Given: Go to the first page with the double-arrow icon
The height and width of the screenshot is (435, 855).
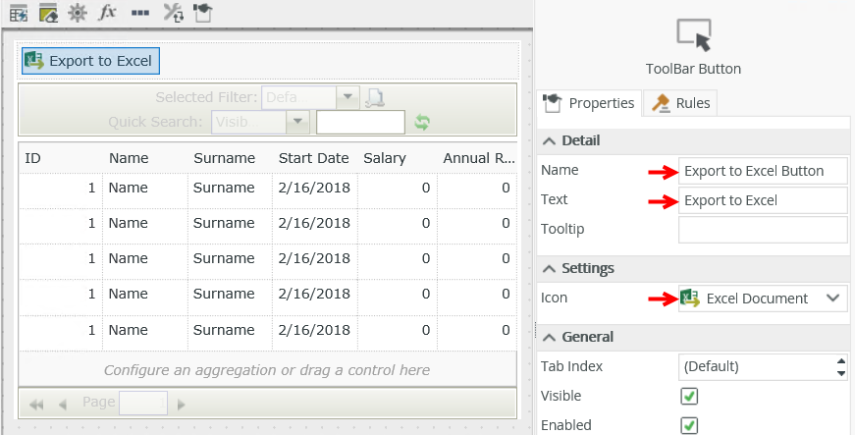Looking at the screenshot, I should (x=37, y=404).
